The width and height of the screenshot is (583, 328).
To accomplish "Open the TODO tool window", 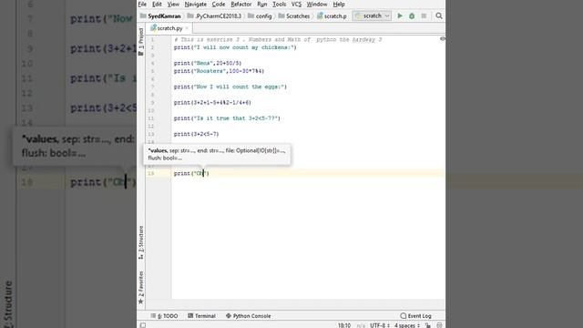I will tap(164, 316).
